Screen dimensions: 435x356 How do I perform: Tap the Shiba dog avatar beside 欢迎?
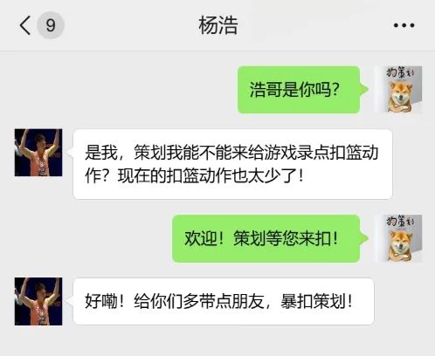[x=398, y=238]
